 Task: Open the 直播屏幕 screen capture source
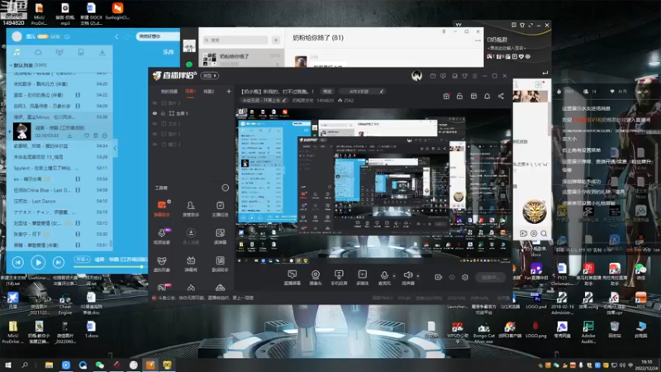coord(292,278)
